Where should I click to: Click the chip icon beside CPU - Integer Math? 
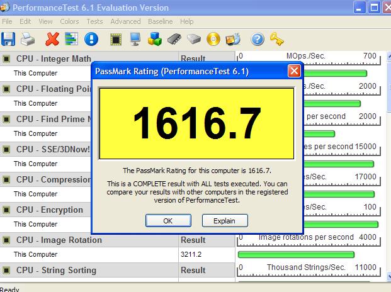pyautogui.click(x=6, y=59)
